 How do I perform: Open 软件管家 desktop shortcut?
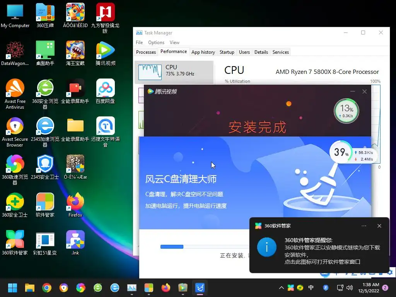tap(45, 205)
